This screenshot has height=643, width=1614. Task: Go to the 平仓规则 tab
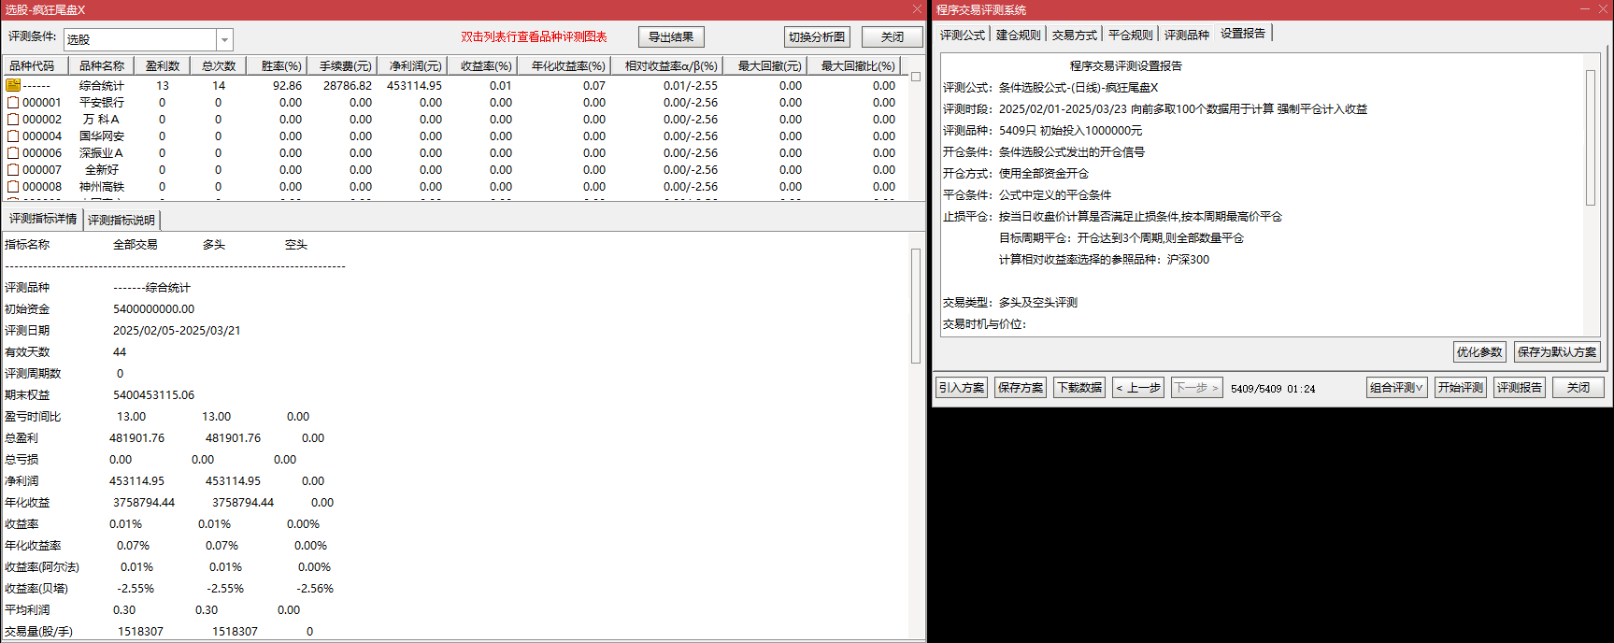[x=1130, y=35]
